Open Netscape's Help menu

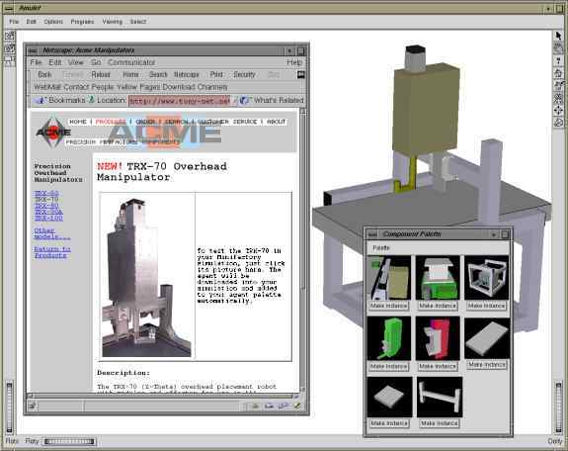(x=294, y=62)
